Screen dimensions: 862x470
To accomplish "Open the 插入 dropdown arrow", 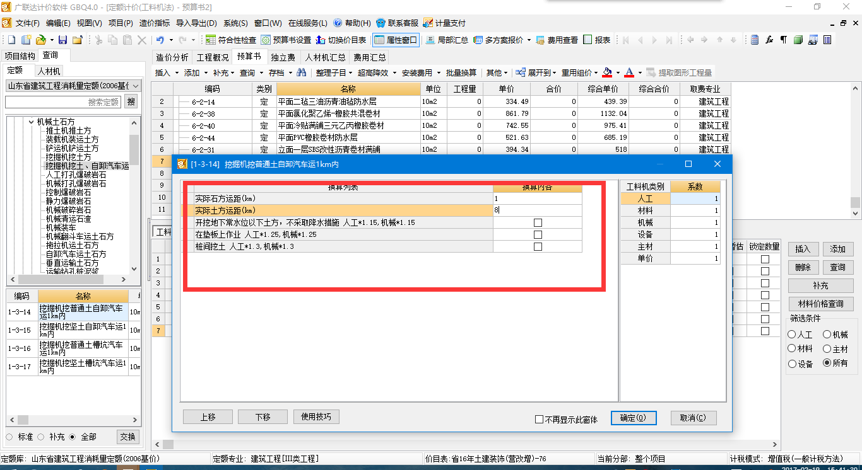I will click(x=177, y=72).
